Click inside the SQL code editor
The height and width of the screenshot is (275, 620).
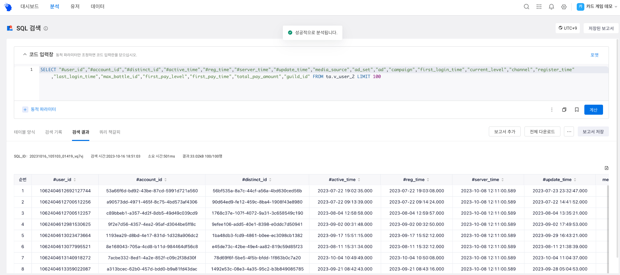[324, 83]
